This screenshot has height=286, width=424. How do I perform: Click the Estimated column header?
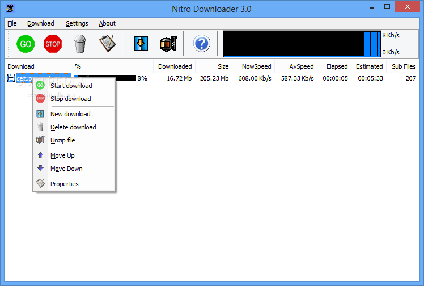(368, 66)
